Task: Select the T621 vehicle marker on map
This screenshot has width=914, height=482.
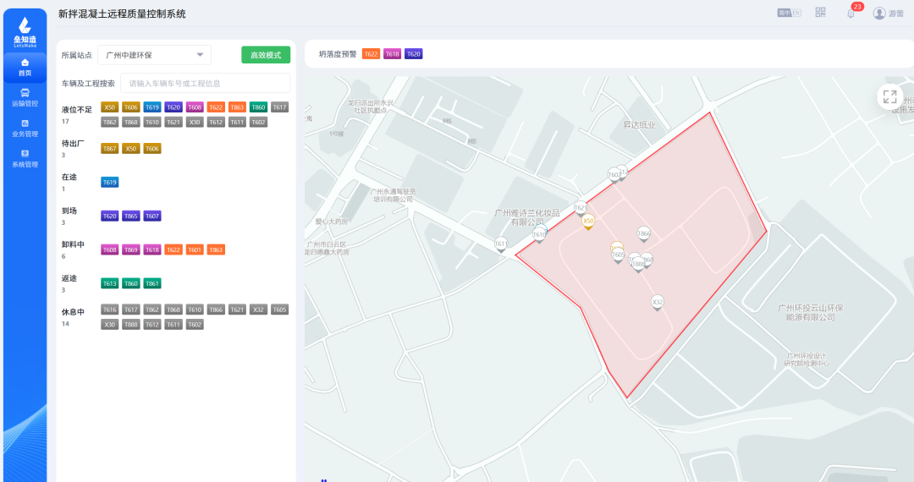Action: click(x=580, y=208)
